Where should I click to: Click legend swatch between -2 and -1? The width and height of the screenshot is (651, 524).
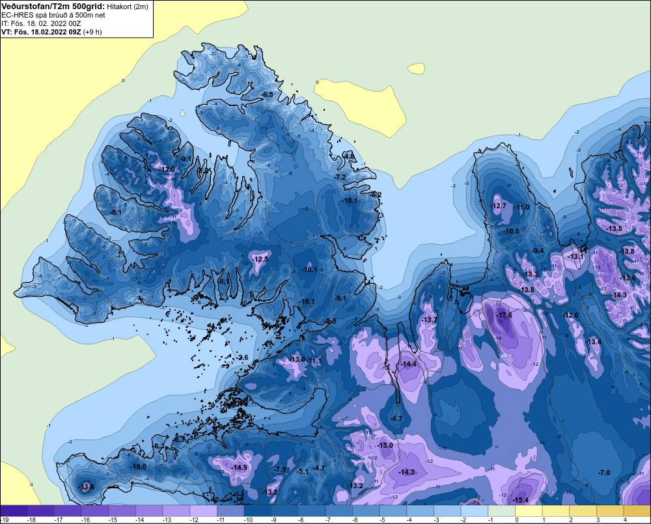click(x=474, y=511)
